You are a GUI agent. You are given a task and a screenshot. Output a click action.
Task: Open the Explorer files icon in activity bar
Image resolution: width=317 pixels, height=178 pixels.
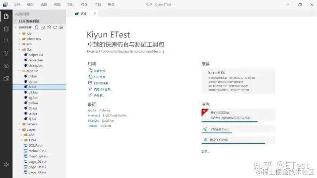point(6,16)
